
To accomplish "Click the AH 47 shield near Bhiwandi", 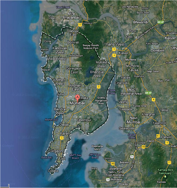I will (161, 22).
